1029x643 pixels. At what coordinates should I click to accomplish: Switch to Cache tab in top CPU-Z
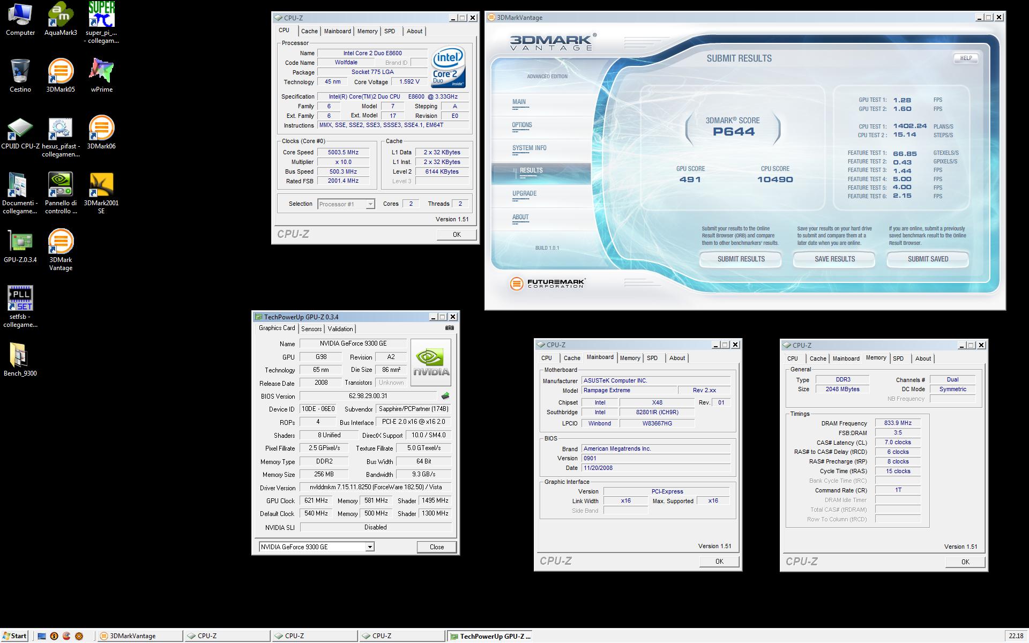[309, 31]
